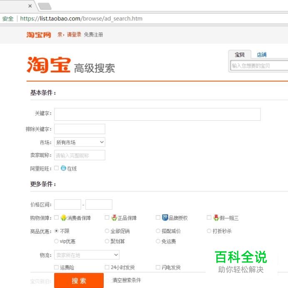Select the 聚划算 radio option
The width and height of the screenshot is (288, 288).
tap(107, 241)
